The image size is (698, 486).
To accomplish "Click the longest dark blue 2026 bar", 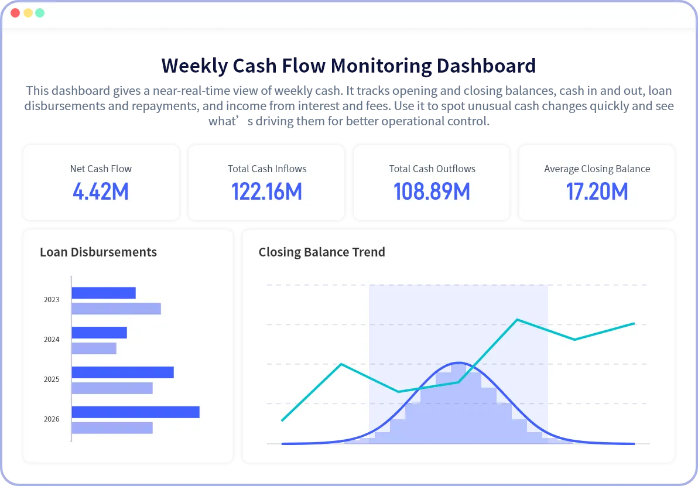I will pyautogui.click(x=135, y=412).
